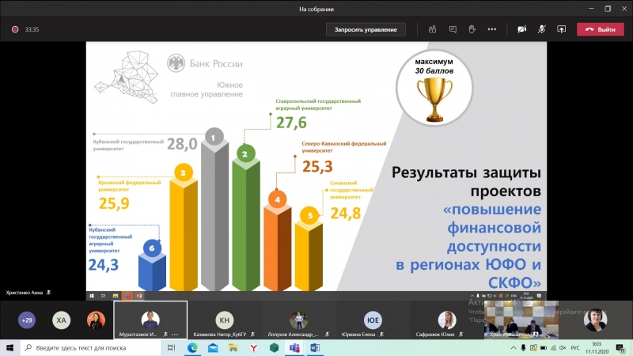
Task: Restore down the Teams meeting window
Action: pyautogui.click(x=608, y=9)
